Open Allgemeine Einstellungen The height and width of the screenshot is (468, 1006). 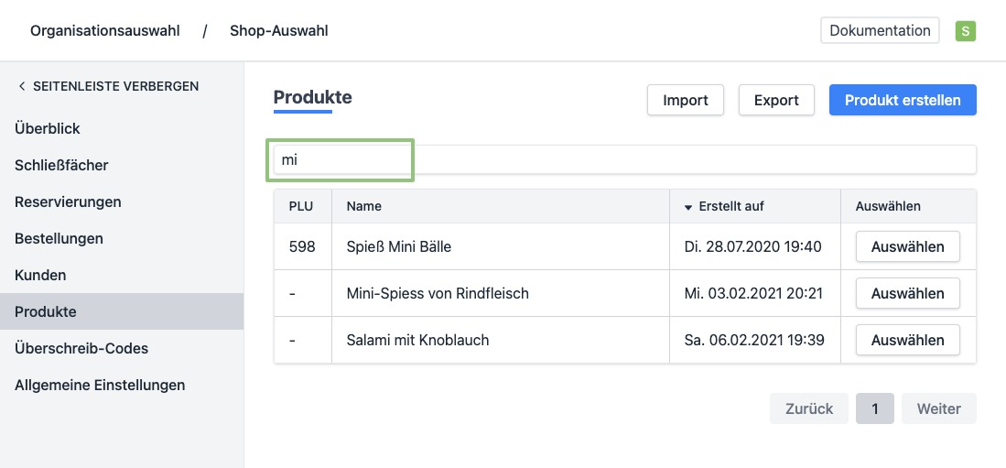tap(100, 385)
